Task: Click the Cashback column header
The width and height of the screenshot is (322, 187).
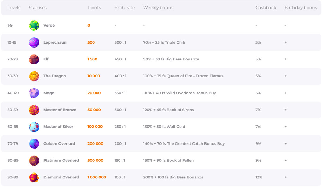Action: point(266,8)
